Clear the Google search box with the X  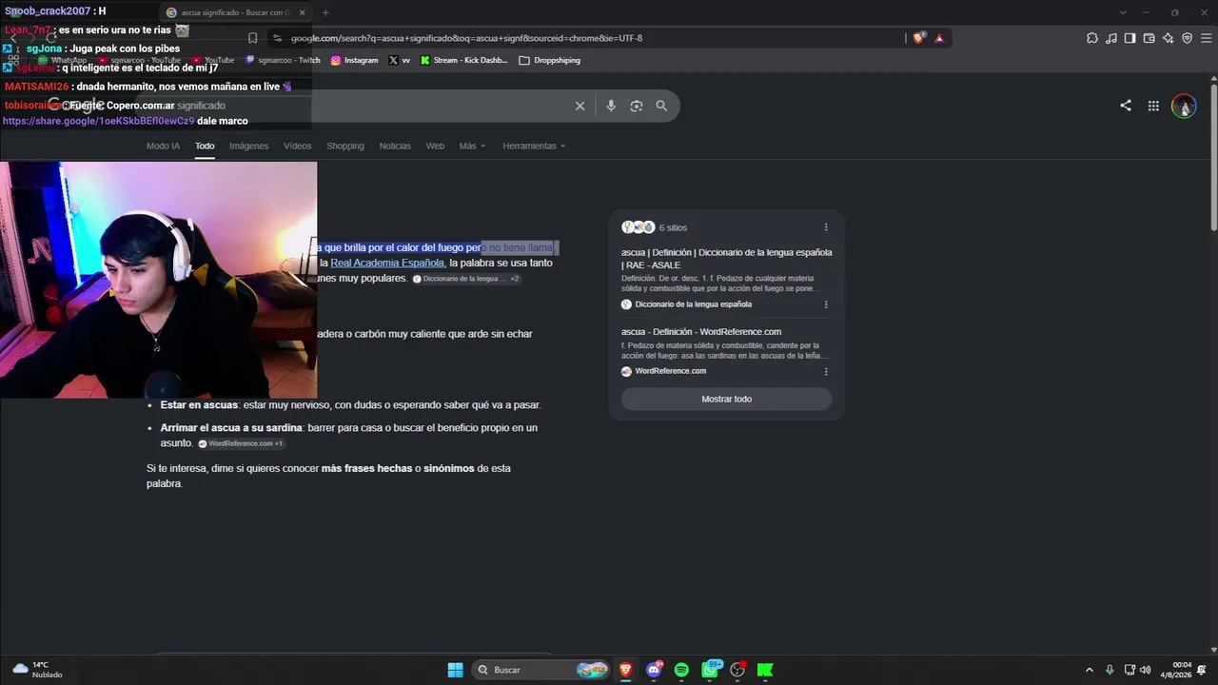coord(580,106)
